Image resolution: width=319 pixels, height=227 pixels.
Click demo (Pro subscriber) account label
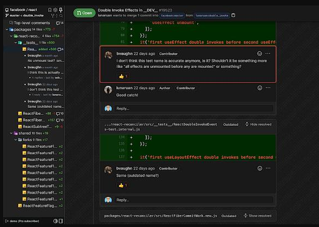pyautogui.click(x=25, y=221)
